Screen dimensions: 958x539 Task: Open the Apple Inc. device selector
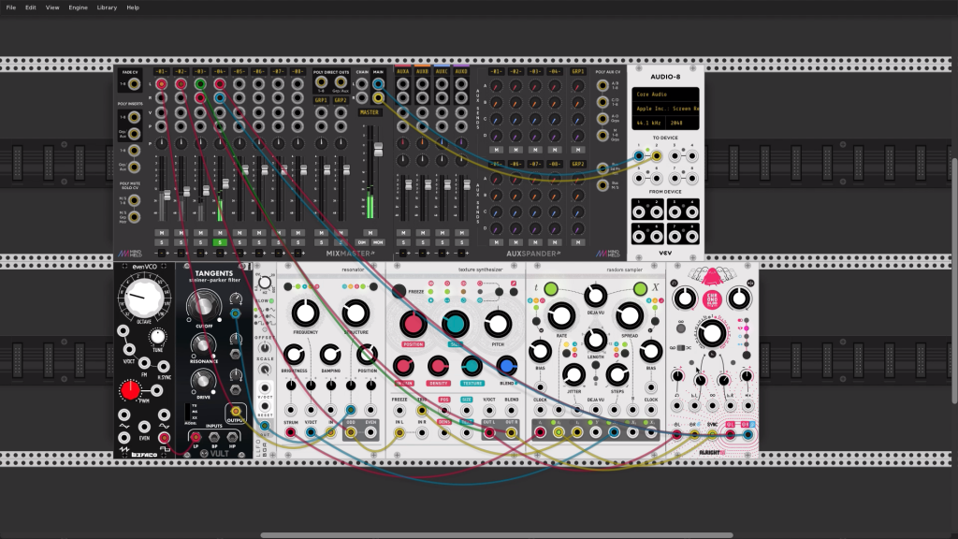[x=665, y=109]
